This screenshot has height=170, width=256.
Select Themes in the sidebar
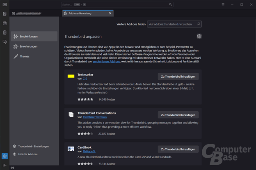point(34,56)
